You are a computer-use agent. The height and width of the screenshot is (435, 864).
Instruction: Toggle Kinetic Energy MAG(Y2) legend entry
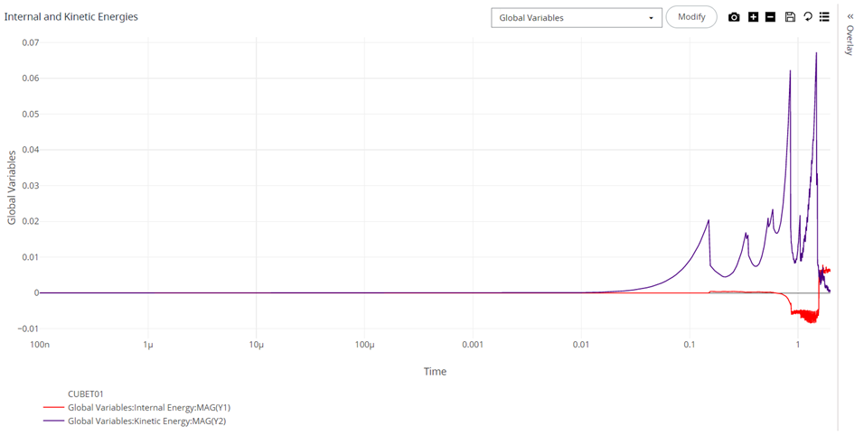(147, 421)
